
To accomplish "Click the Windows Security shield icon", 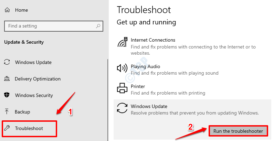I will click(7, 95).
